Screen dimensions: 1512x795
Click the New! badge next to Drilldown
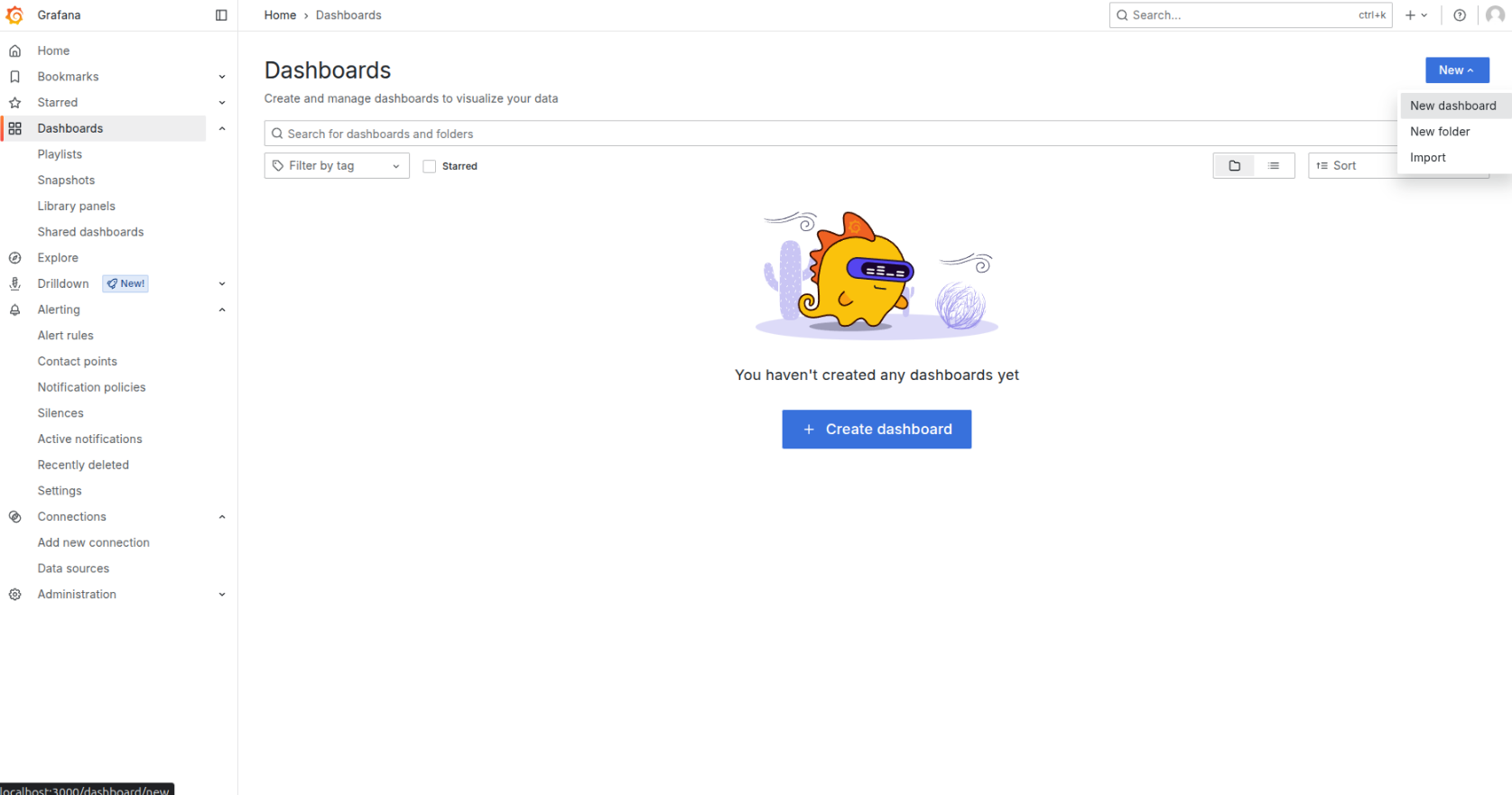tap(125, 283)
